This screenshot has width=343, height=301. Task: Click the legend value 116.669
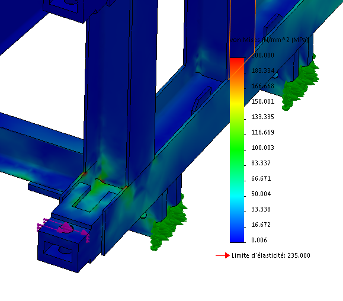point(262,132)
